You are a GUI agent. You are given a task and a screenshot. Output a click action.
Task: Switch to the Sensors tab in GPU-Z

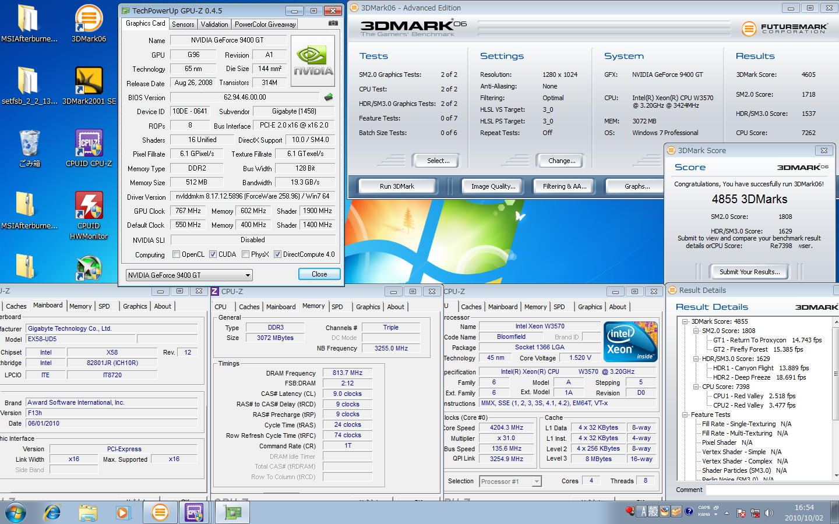tap(183, 24)
